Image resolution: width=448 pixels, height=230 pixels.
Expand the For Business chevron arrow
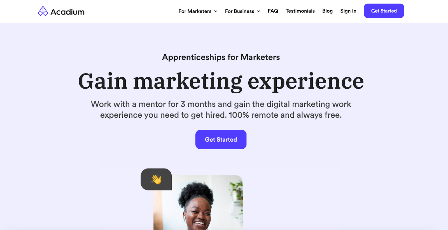(x=258, y=11)
